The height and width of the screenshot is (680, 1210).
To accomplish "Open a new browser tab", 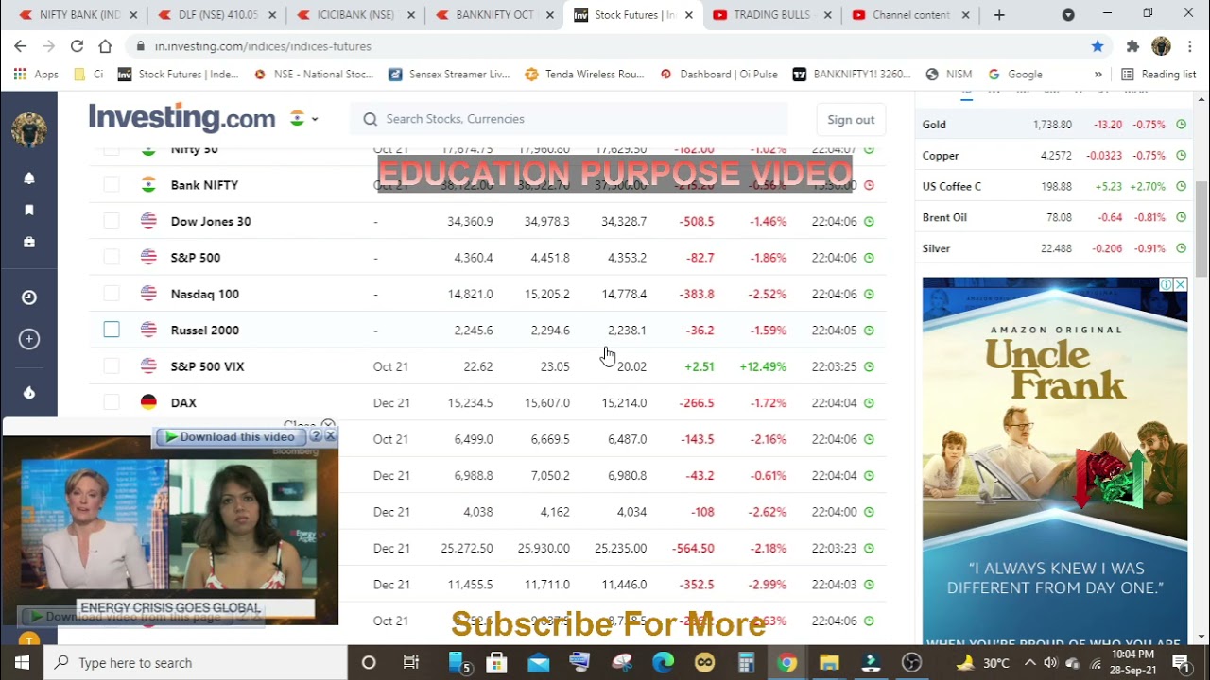I will pyautogui.click(x=999, y=15).
